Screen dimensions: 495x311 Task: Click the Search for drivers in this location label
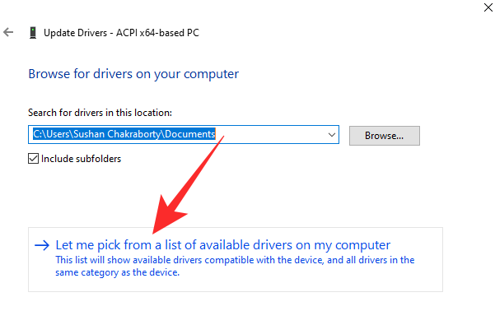pos(100,113)
